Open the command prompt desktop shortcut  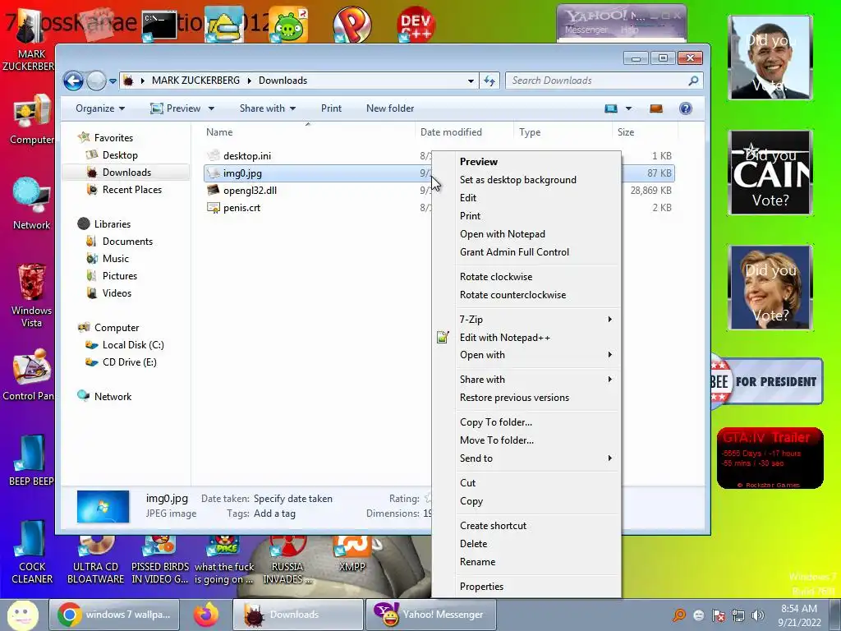coord(159,25)
